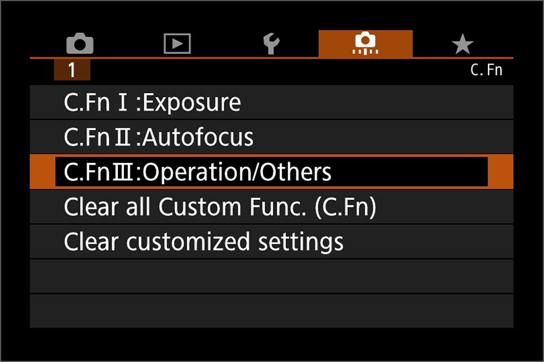Click the empty row below Clear customized settings

click(x=271, y=276)
